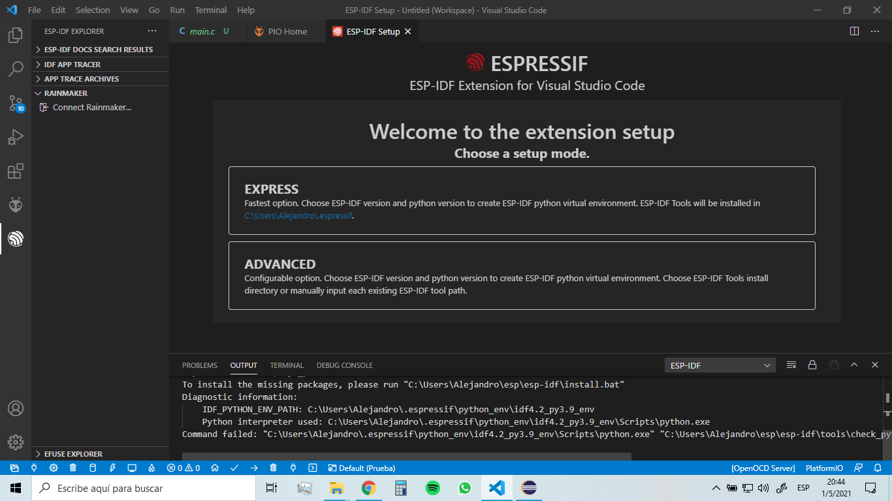Open the Extensions view
This screenshot has height=501, width=892.
tap(16, 171)
